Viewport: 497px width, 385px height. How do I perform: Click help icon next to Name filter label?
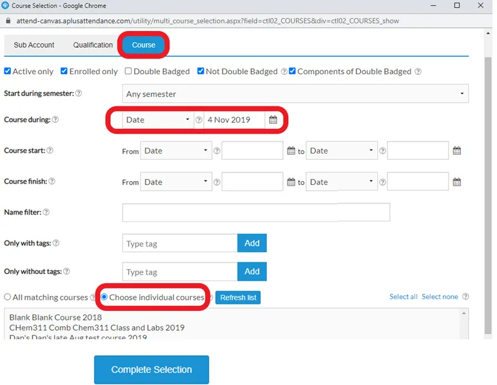(46, 212)
